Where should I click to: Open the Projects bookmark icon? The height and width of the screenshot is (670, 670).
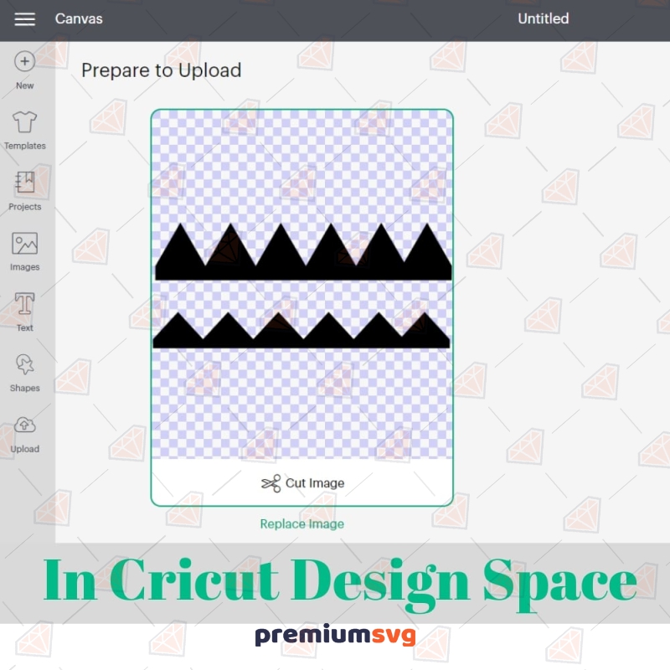coord(25,183)
